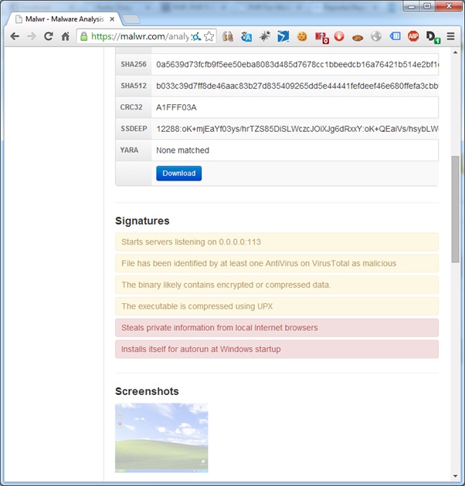Open the translate extension icon
Screen dimensions: 465x486
point(246,36)
